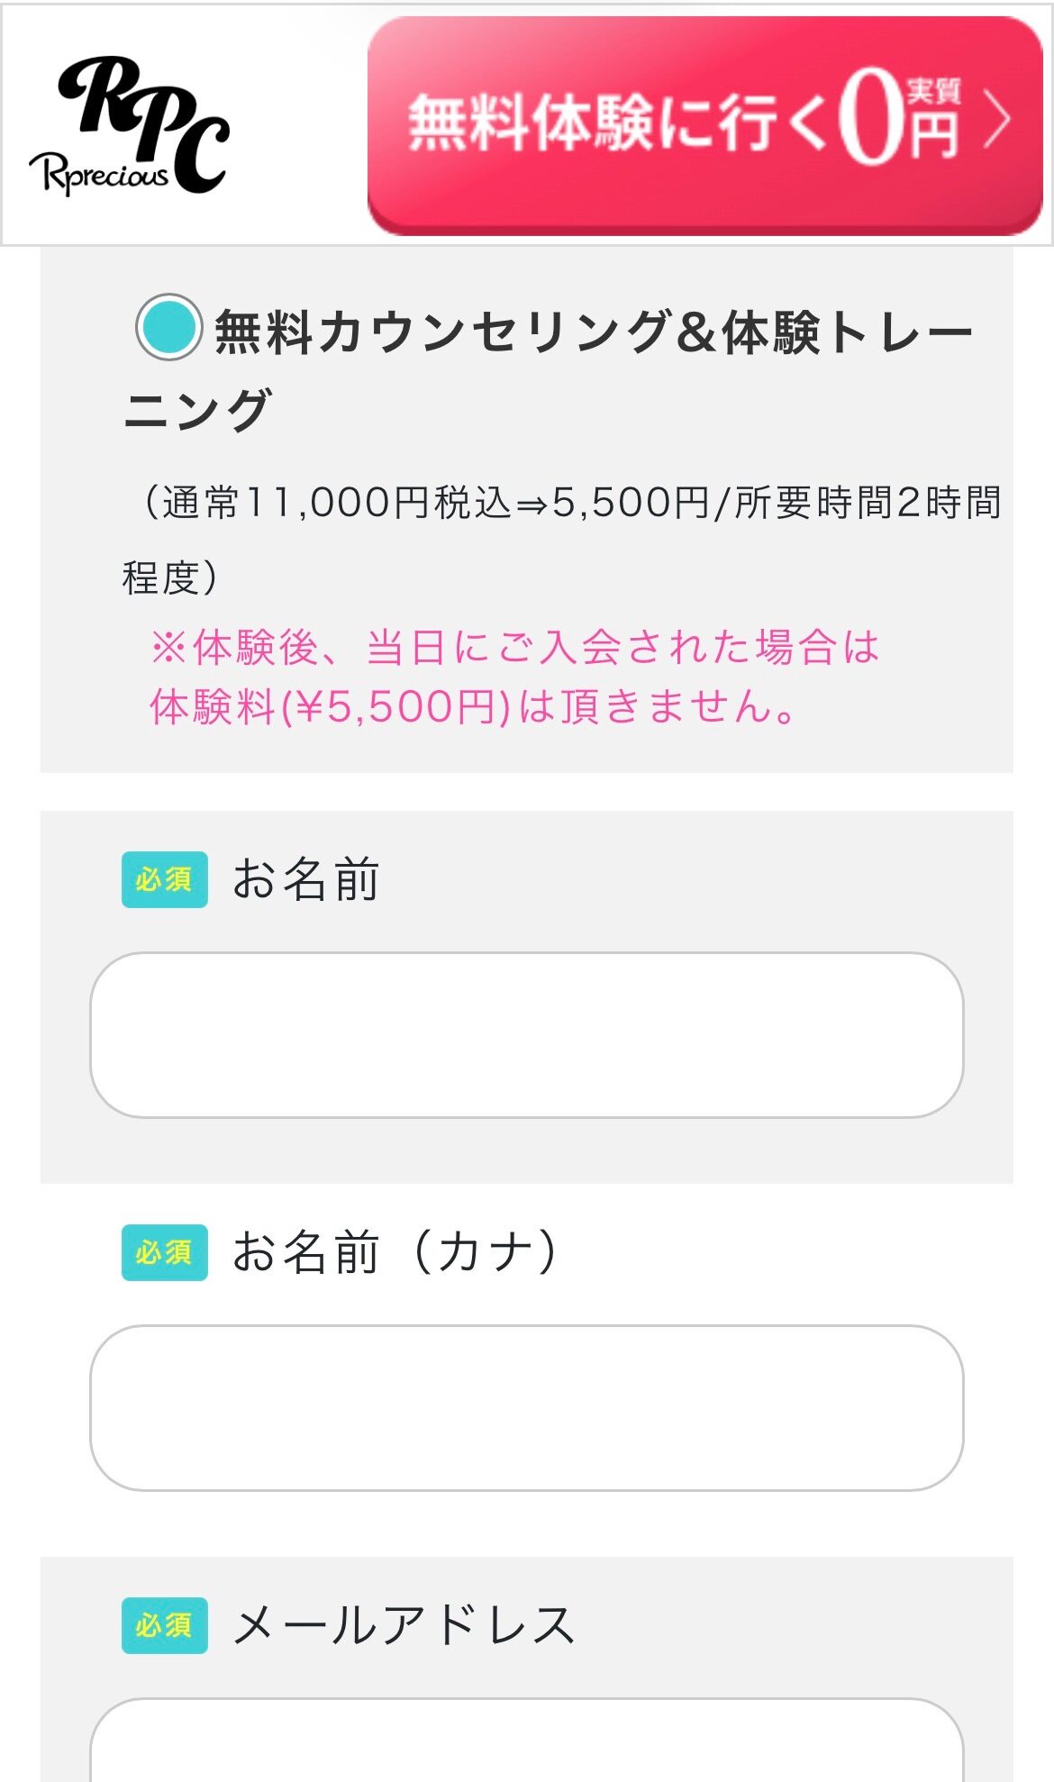Click the 必須 badge beside メールアドレス
The width and height of the screenshot is (1054, 1782).
164,1625
